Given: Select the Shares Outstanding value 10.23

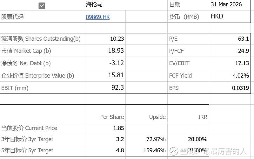Looking at the screenshot, I should 117,39.
